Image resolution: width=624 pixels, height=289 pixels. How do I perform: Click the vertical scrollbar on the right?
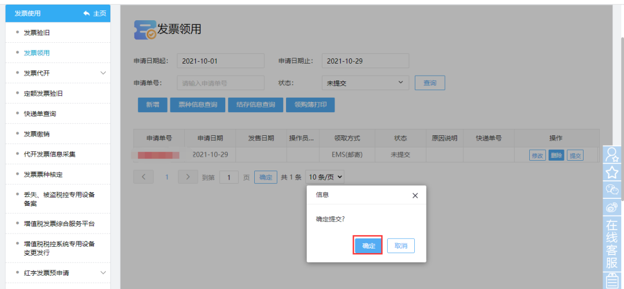621,120
